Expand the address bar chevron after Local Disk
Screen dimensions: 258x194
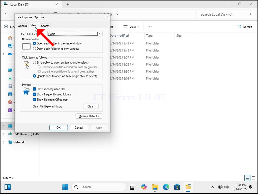[117, 14]
